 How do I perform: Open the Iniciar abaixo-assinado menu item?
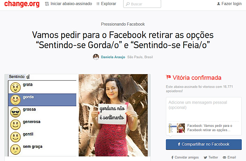pyautogui.click(x=69, y=4)
